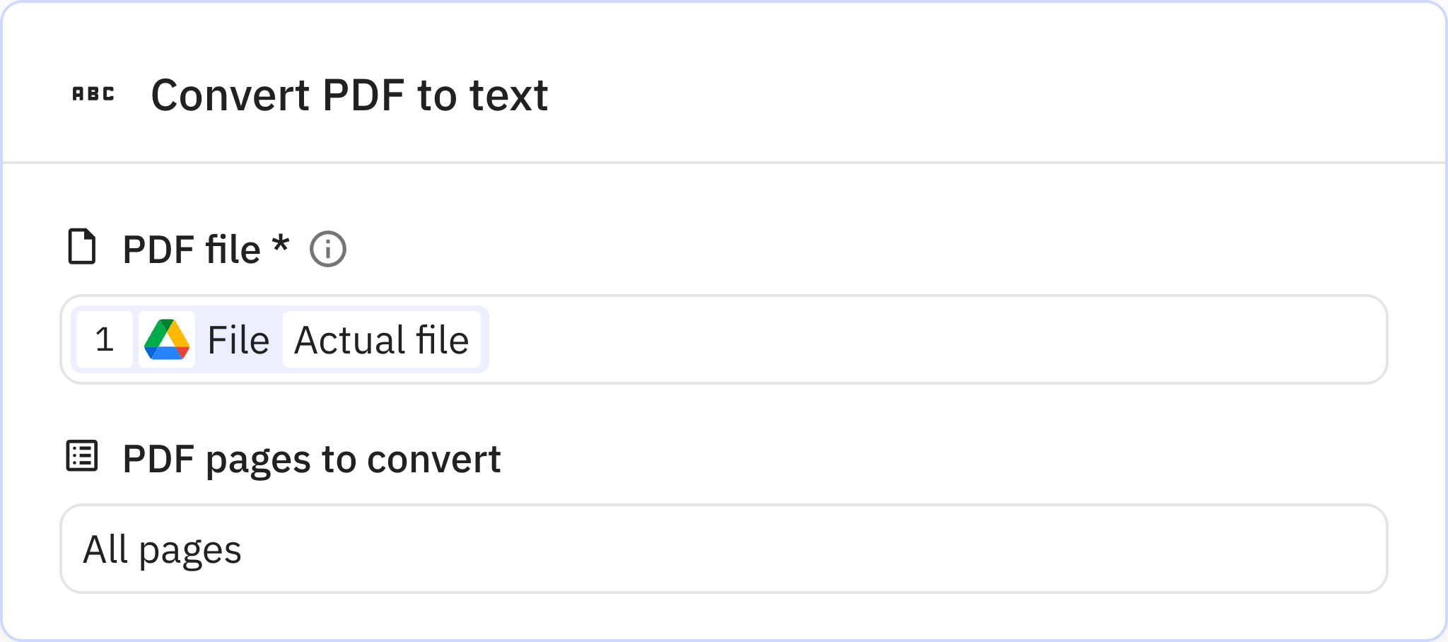Screen dimensions: 1448x642
Task: Select the Drive logo inside the mapped file token
Action: (167, 339)
